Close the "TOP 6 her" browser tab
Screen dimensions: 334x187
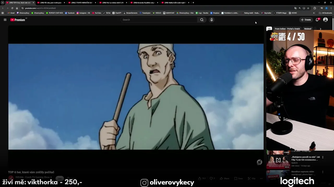click(33, 3)
